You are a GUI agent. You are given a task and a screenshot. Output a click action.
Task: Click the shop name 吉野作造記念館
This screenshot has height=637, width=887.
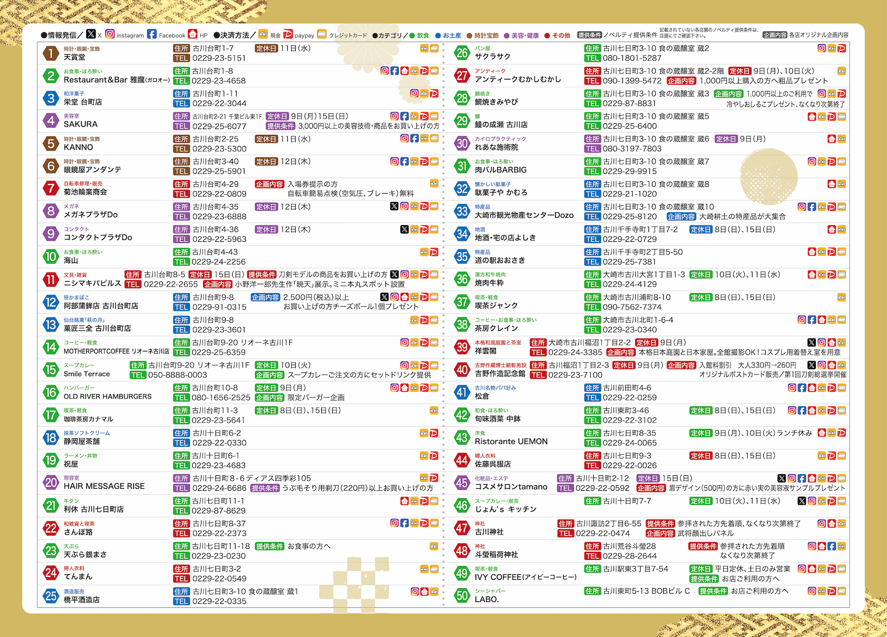[500, 374]
